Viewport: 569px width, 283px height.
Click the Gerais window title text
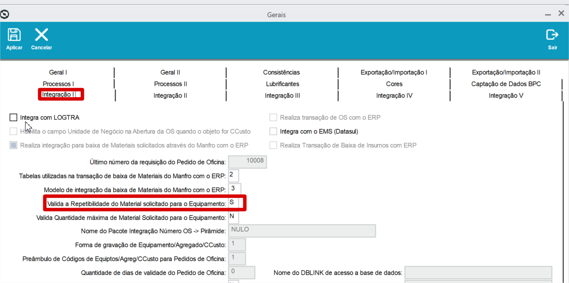277,15
